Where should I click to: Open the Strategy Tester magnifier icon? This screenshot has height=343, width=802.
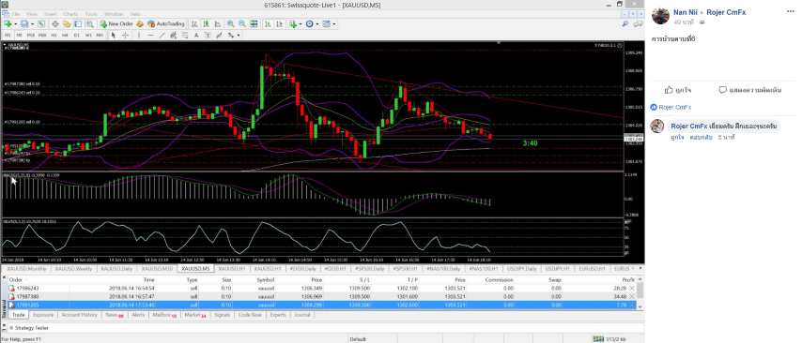[x=90, y=24]
